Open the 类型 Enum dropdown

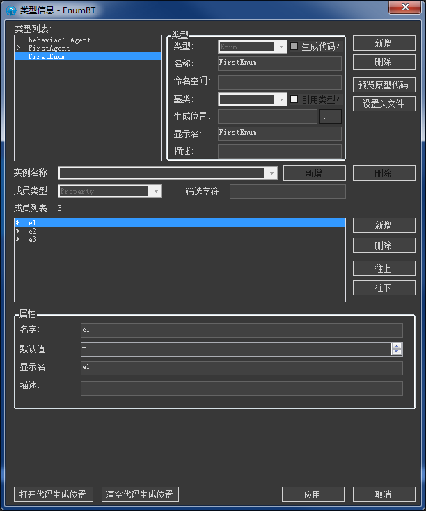click(x=281, y=47)
